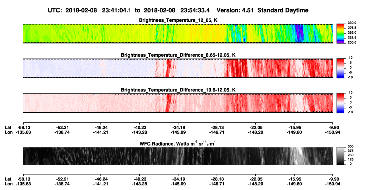Click the Brightness_Temperature_12_05 image strip
370x190 pixels.
pyautogui.click(x=178, y=33)
